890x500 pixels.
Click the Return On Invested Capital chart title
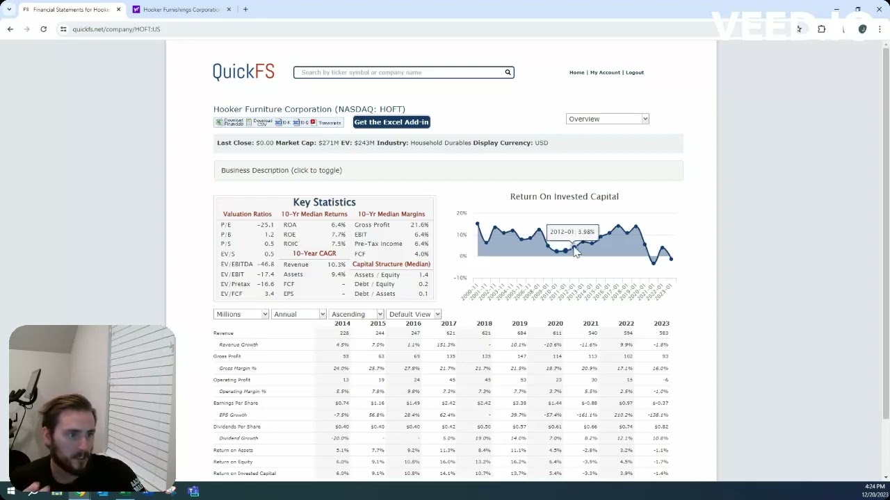point(565,197)
